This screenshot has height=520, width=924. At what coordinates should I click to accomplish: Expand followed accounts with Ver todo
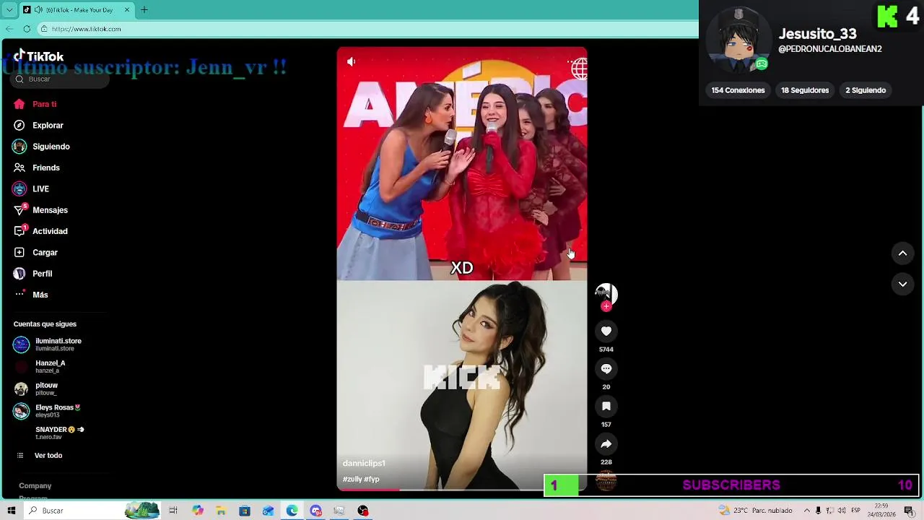(x=39, y=456)
